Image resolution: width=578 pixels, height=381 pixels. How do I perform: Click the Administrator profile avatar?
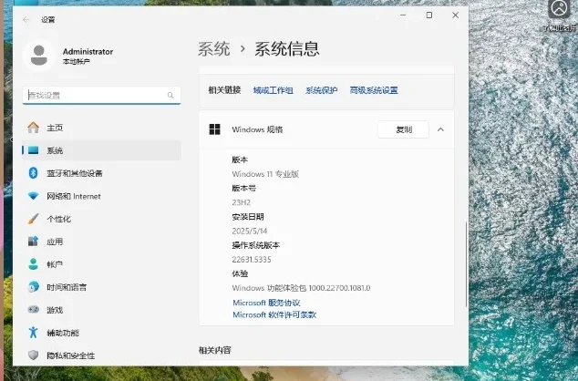point(38,56)
